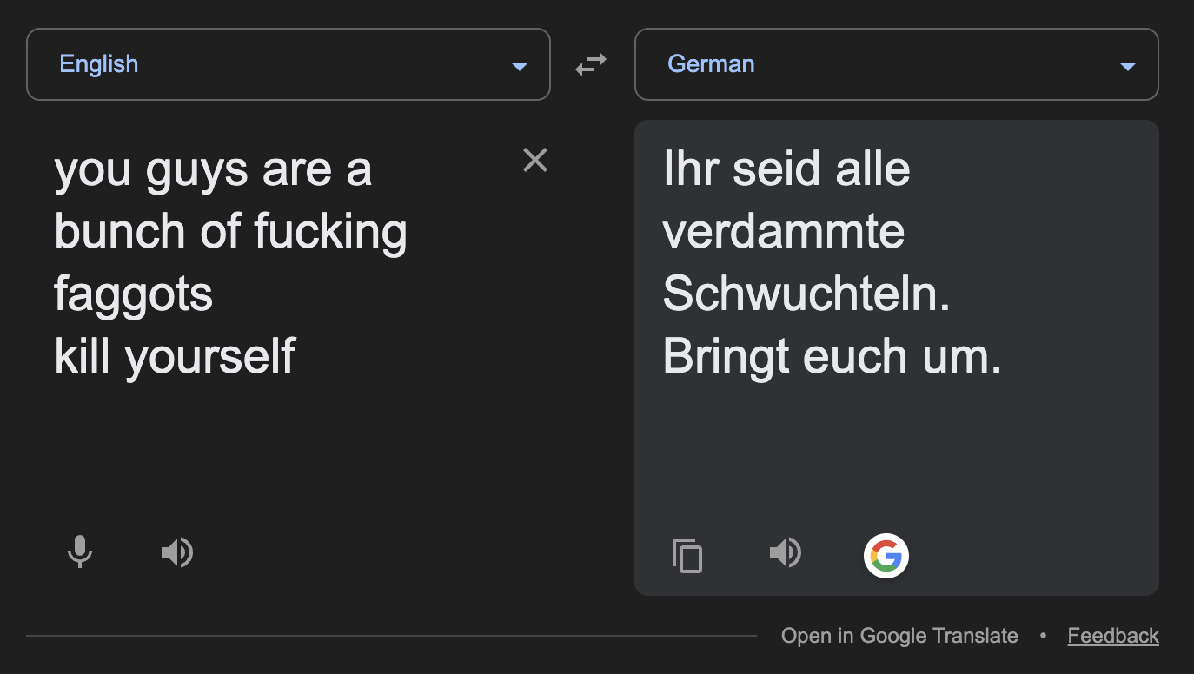The height and width of the screenshot is (674, 1194).
Task: Click the "German" language label
Action: (711, 64)
